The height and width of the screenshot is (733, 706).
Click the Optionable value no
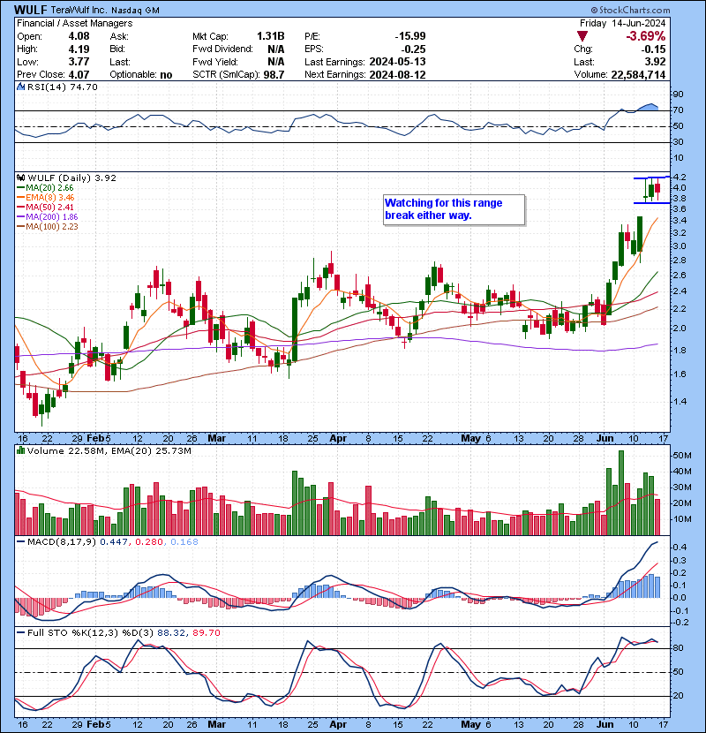[165, 74]
